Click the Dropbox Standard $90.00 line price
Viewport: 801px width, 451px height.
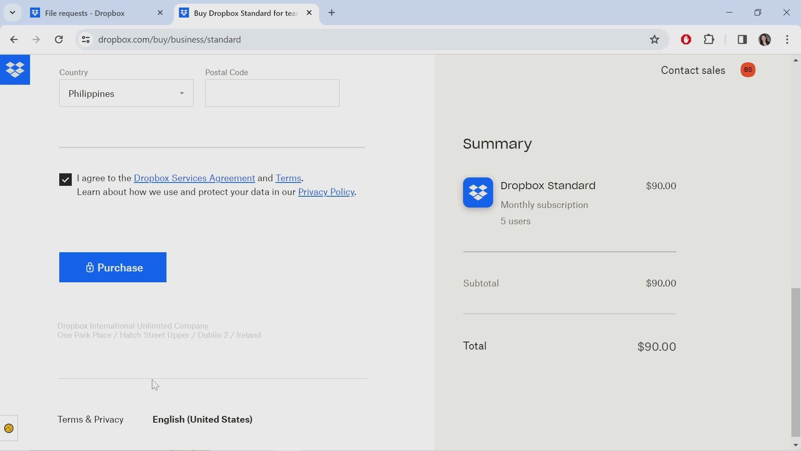tap(661, 186)
